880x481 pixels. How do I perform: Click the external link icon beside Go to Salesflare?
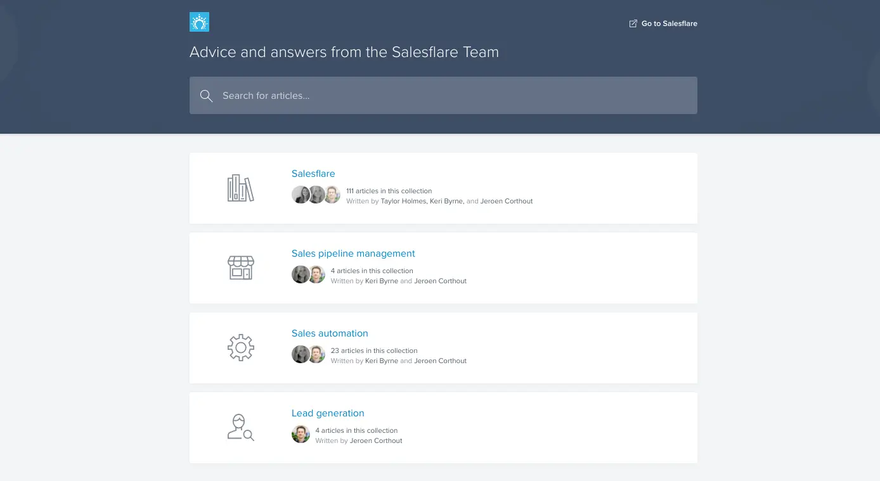(633, 23)
